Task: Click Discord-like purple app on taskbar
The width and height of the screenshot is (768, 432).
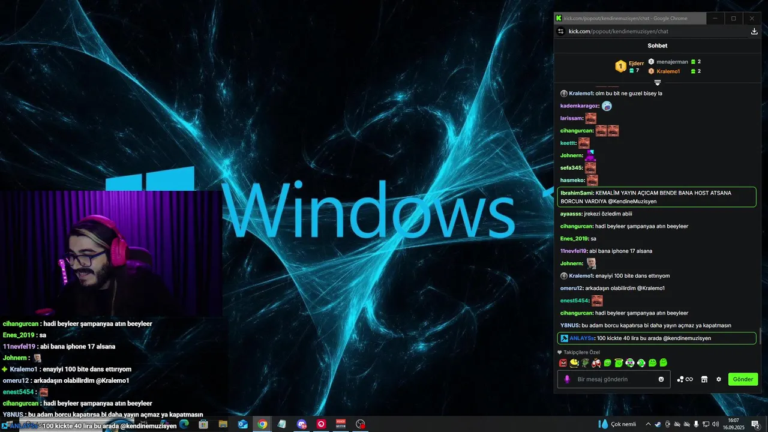Action: pyautogui.click(x=302, y=424)
